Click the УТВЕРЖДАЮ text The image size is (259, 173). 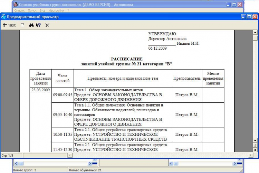(162, 34)
